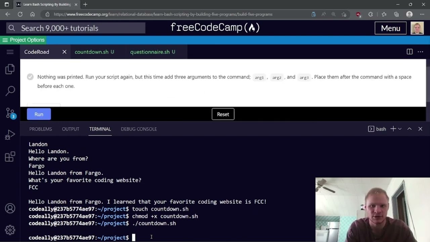Add this page to favorites
Viewport: 430px width, 242px height.
click(x=344, y=14)
